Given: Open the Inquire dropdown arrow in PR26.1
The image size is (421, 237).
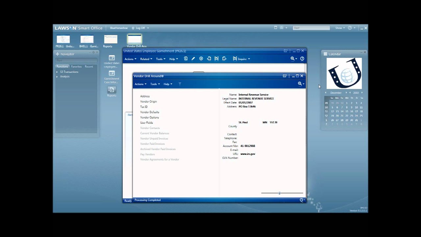Looking at the screenshot, I should tap(249, 59).
